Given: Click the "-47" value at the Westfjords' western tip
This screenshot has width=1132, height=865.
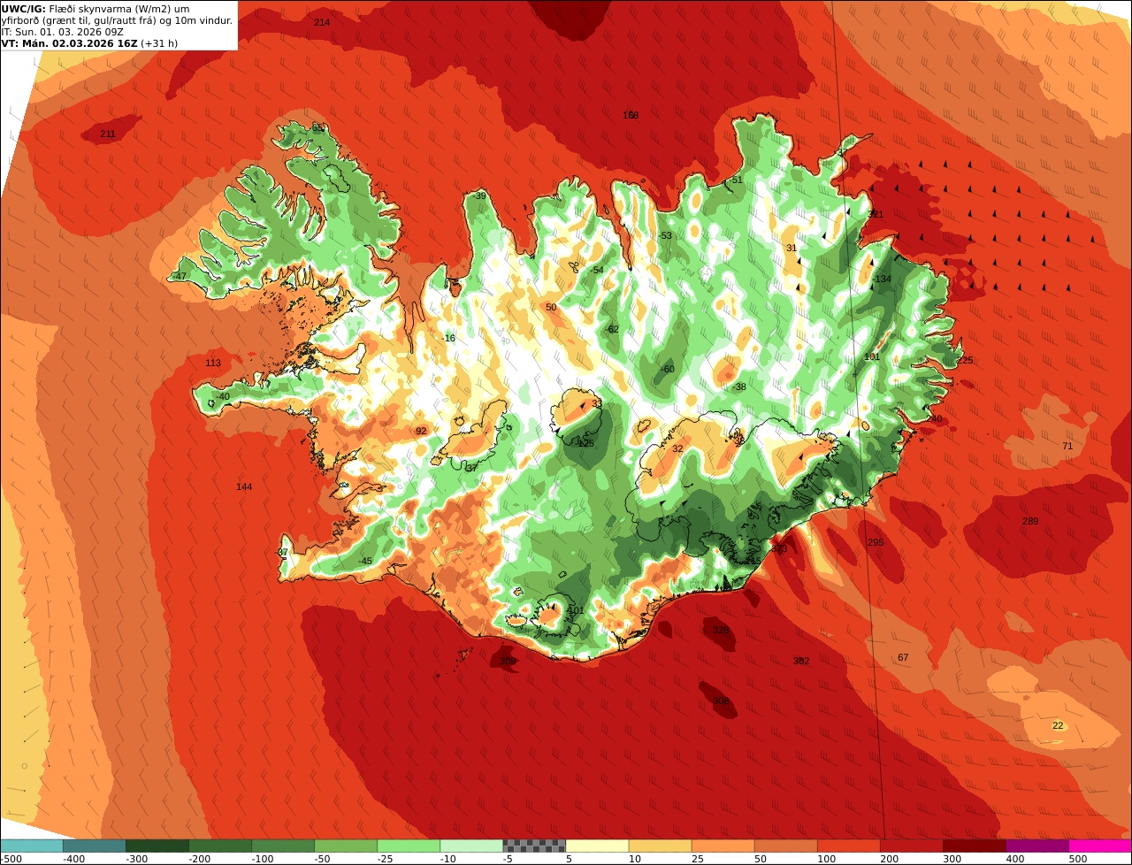Looking at the screenshot, I should [180, 277].
